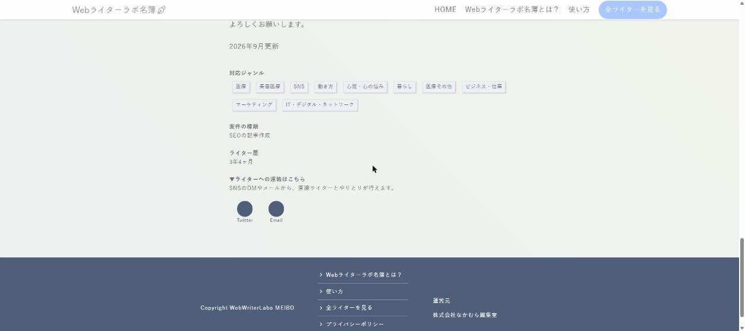This screenshot has width=745, height=331.
Task: Select the IT・デジタル・ネットワーク genre tag
Action: [x=320, y=105]
